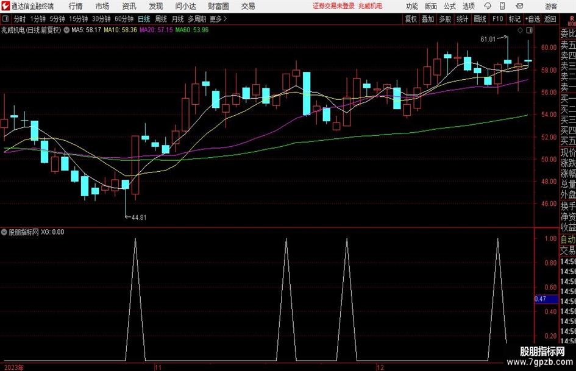Open the 版面 menu
Image resolution: width=576 pixels, height=371 pixels.
(431, 6)
